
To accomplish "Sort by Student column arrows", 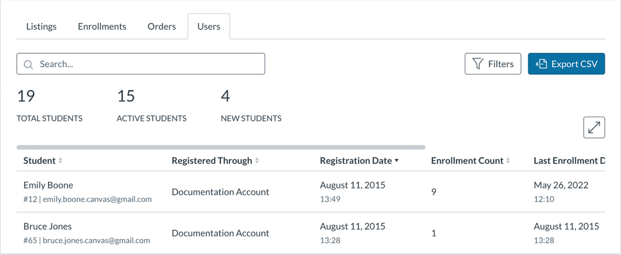I will pos(60,161).
